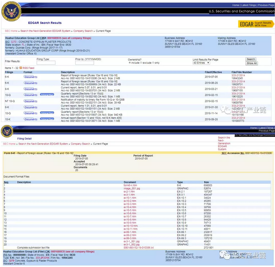
Task: Open ex10-11.htm exhibit document
Action: click(130, 229)
